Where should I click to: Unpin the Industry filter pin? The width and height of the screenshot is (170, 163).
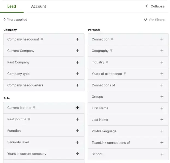coord(107,62)
